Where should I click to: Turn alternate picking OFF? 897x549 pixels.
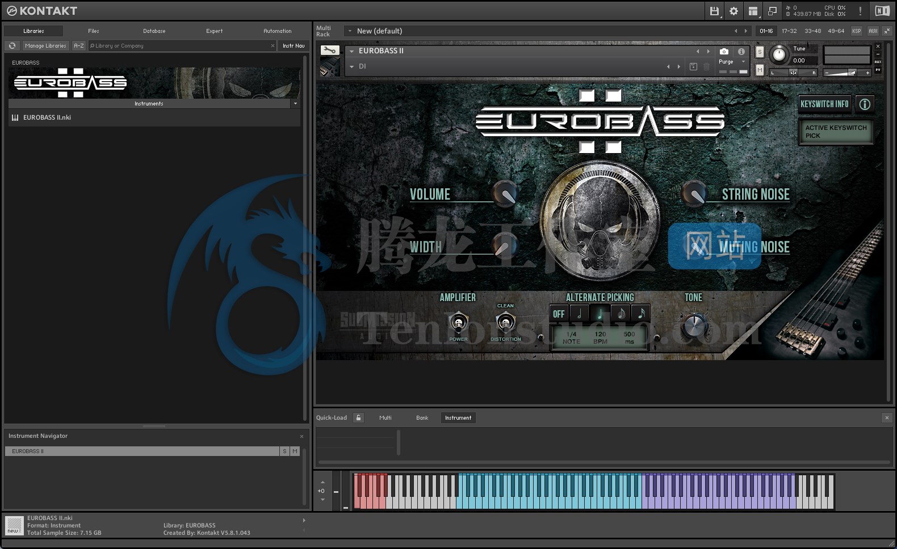click(559, 314)
